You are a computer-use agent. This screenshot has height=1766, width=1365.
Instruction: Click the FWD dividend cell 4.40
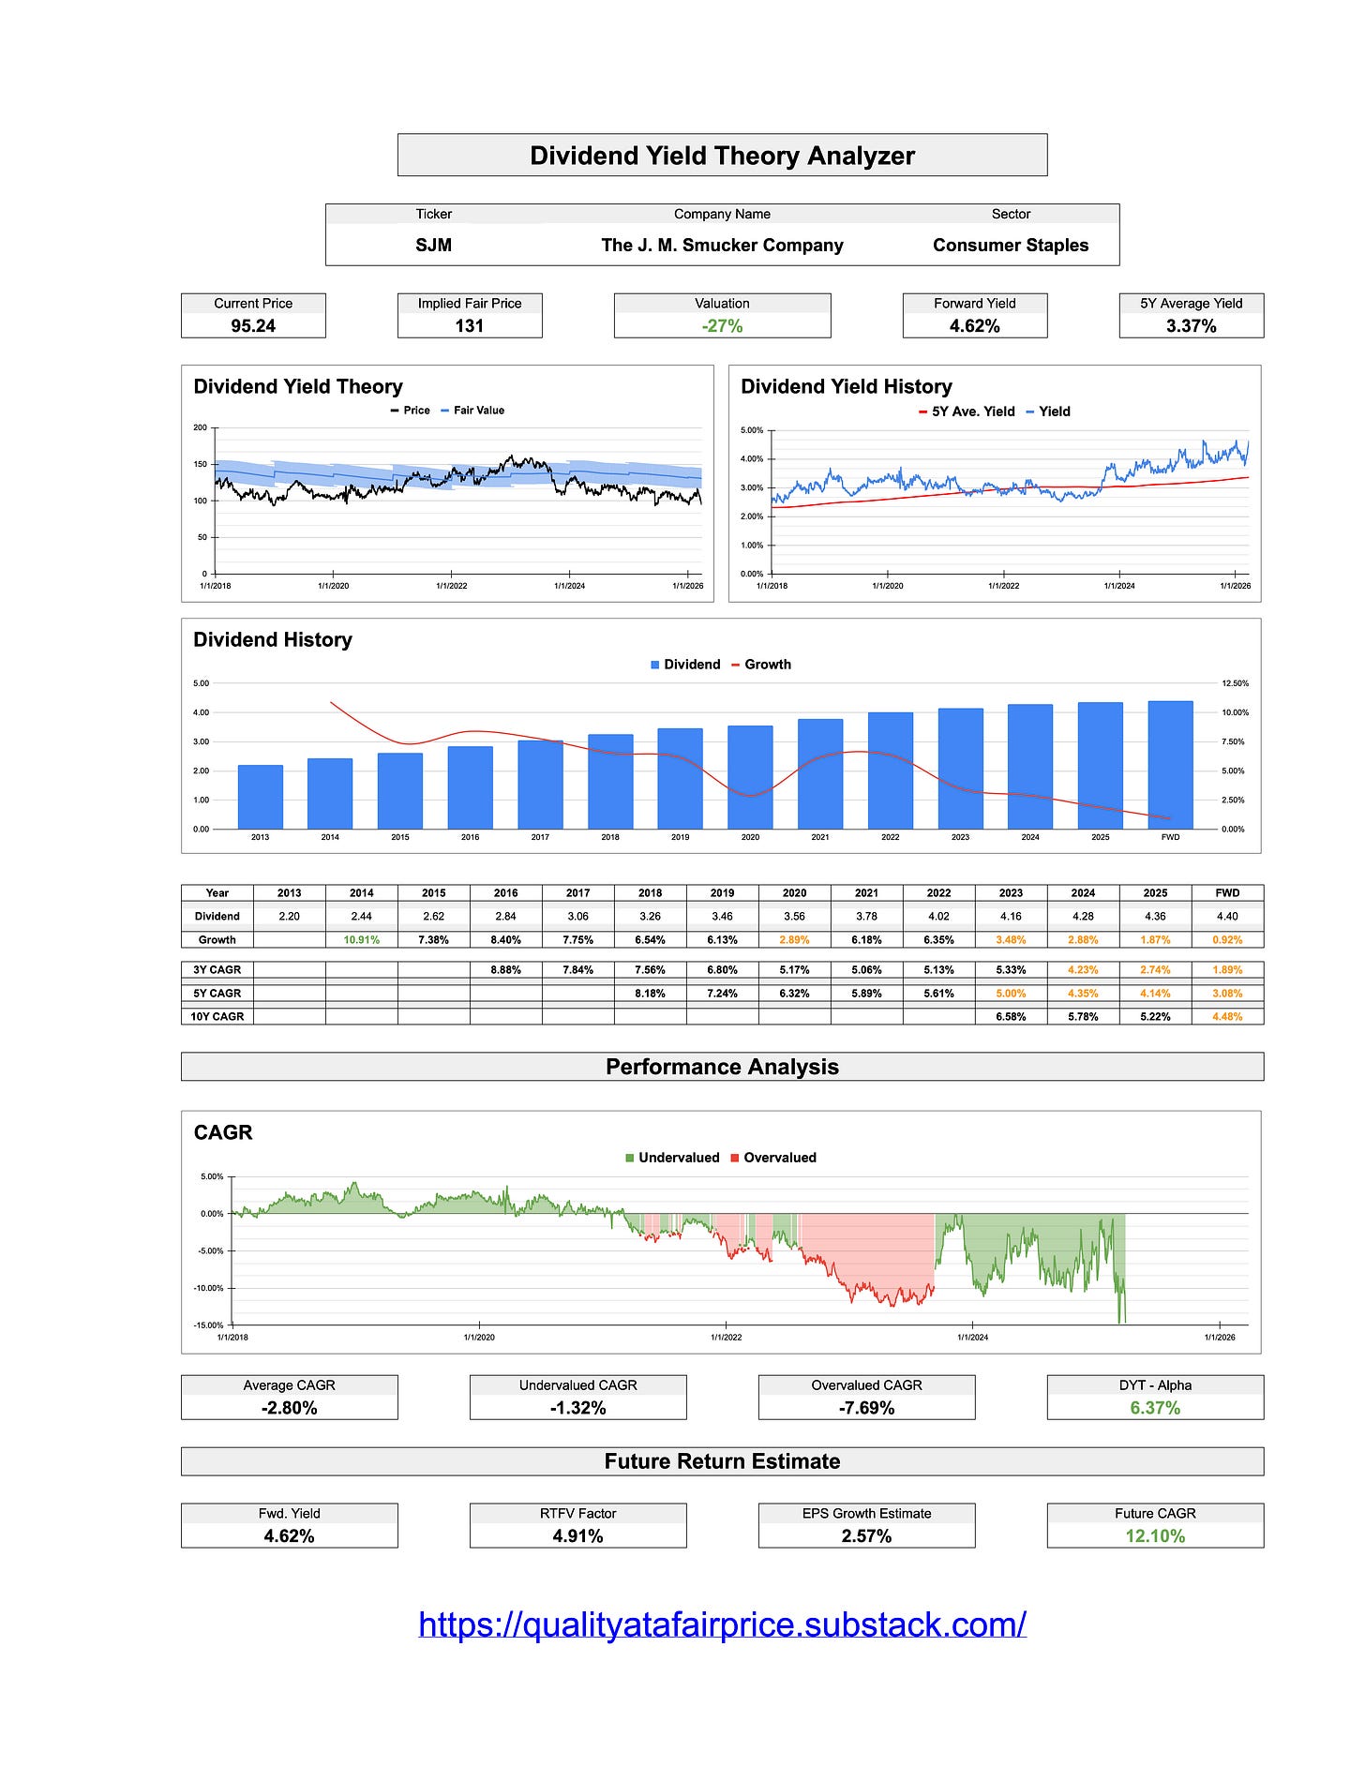tap(1227, 916)
